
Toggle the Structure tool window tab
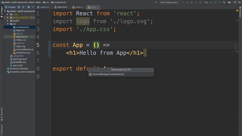pos(2,130)
